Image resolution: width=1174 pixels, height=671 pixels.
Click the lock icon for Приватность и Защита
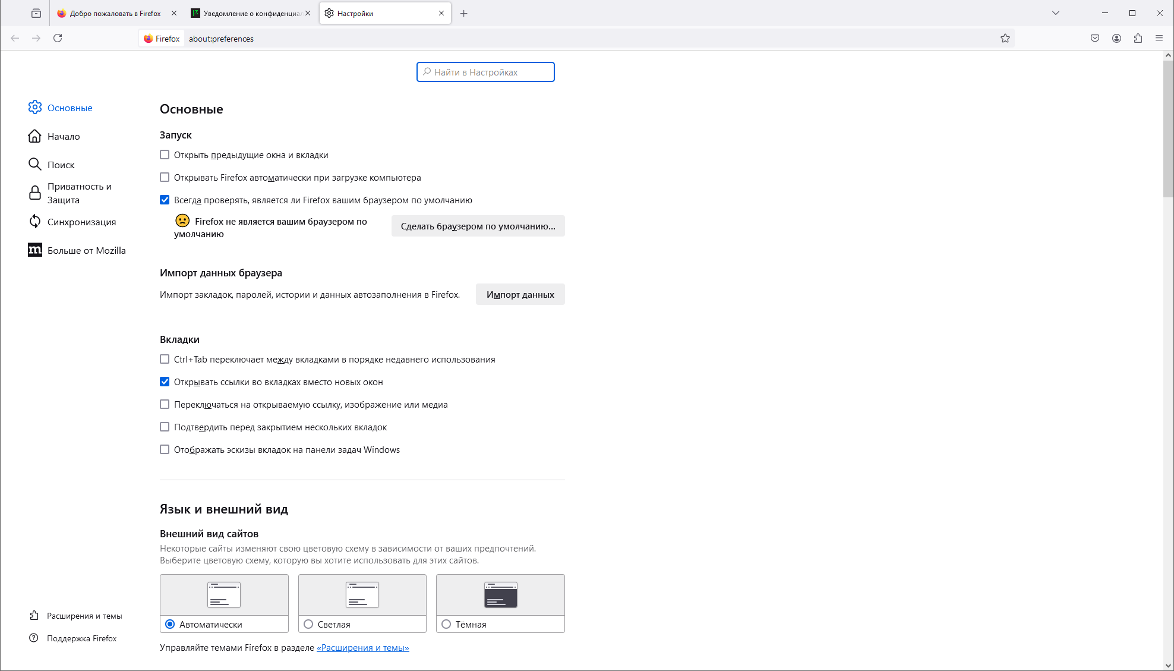coord(35,193)
